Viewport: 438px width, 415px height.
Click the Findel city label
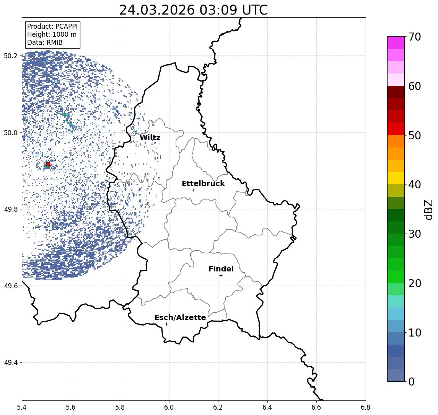pos(221,269)
